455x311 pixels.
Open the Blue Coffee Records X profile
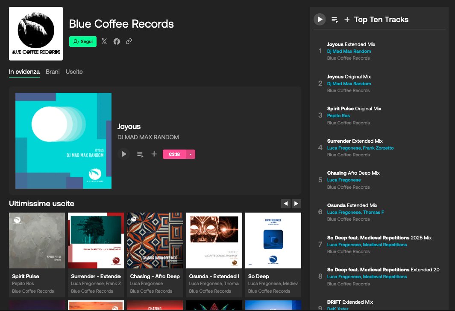click(104, 41)
